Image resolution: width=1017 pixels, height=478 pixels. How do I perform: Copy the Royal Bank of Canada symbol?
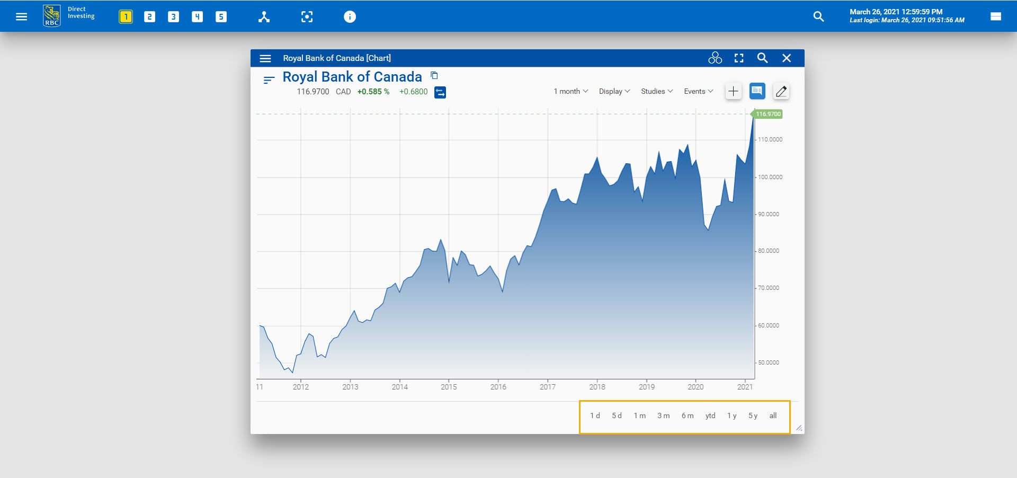click(x=434, y=76)
